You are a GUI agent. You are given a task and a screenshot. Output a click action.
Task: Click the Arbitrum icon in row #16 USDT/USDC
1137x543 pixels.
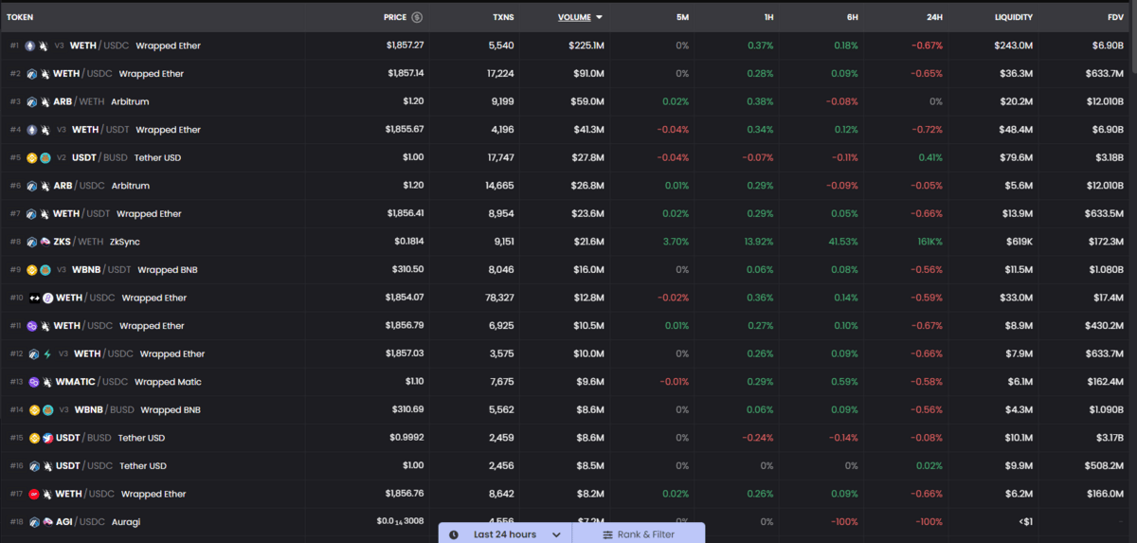point(34,466)
